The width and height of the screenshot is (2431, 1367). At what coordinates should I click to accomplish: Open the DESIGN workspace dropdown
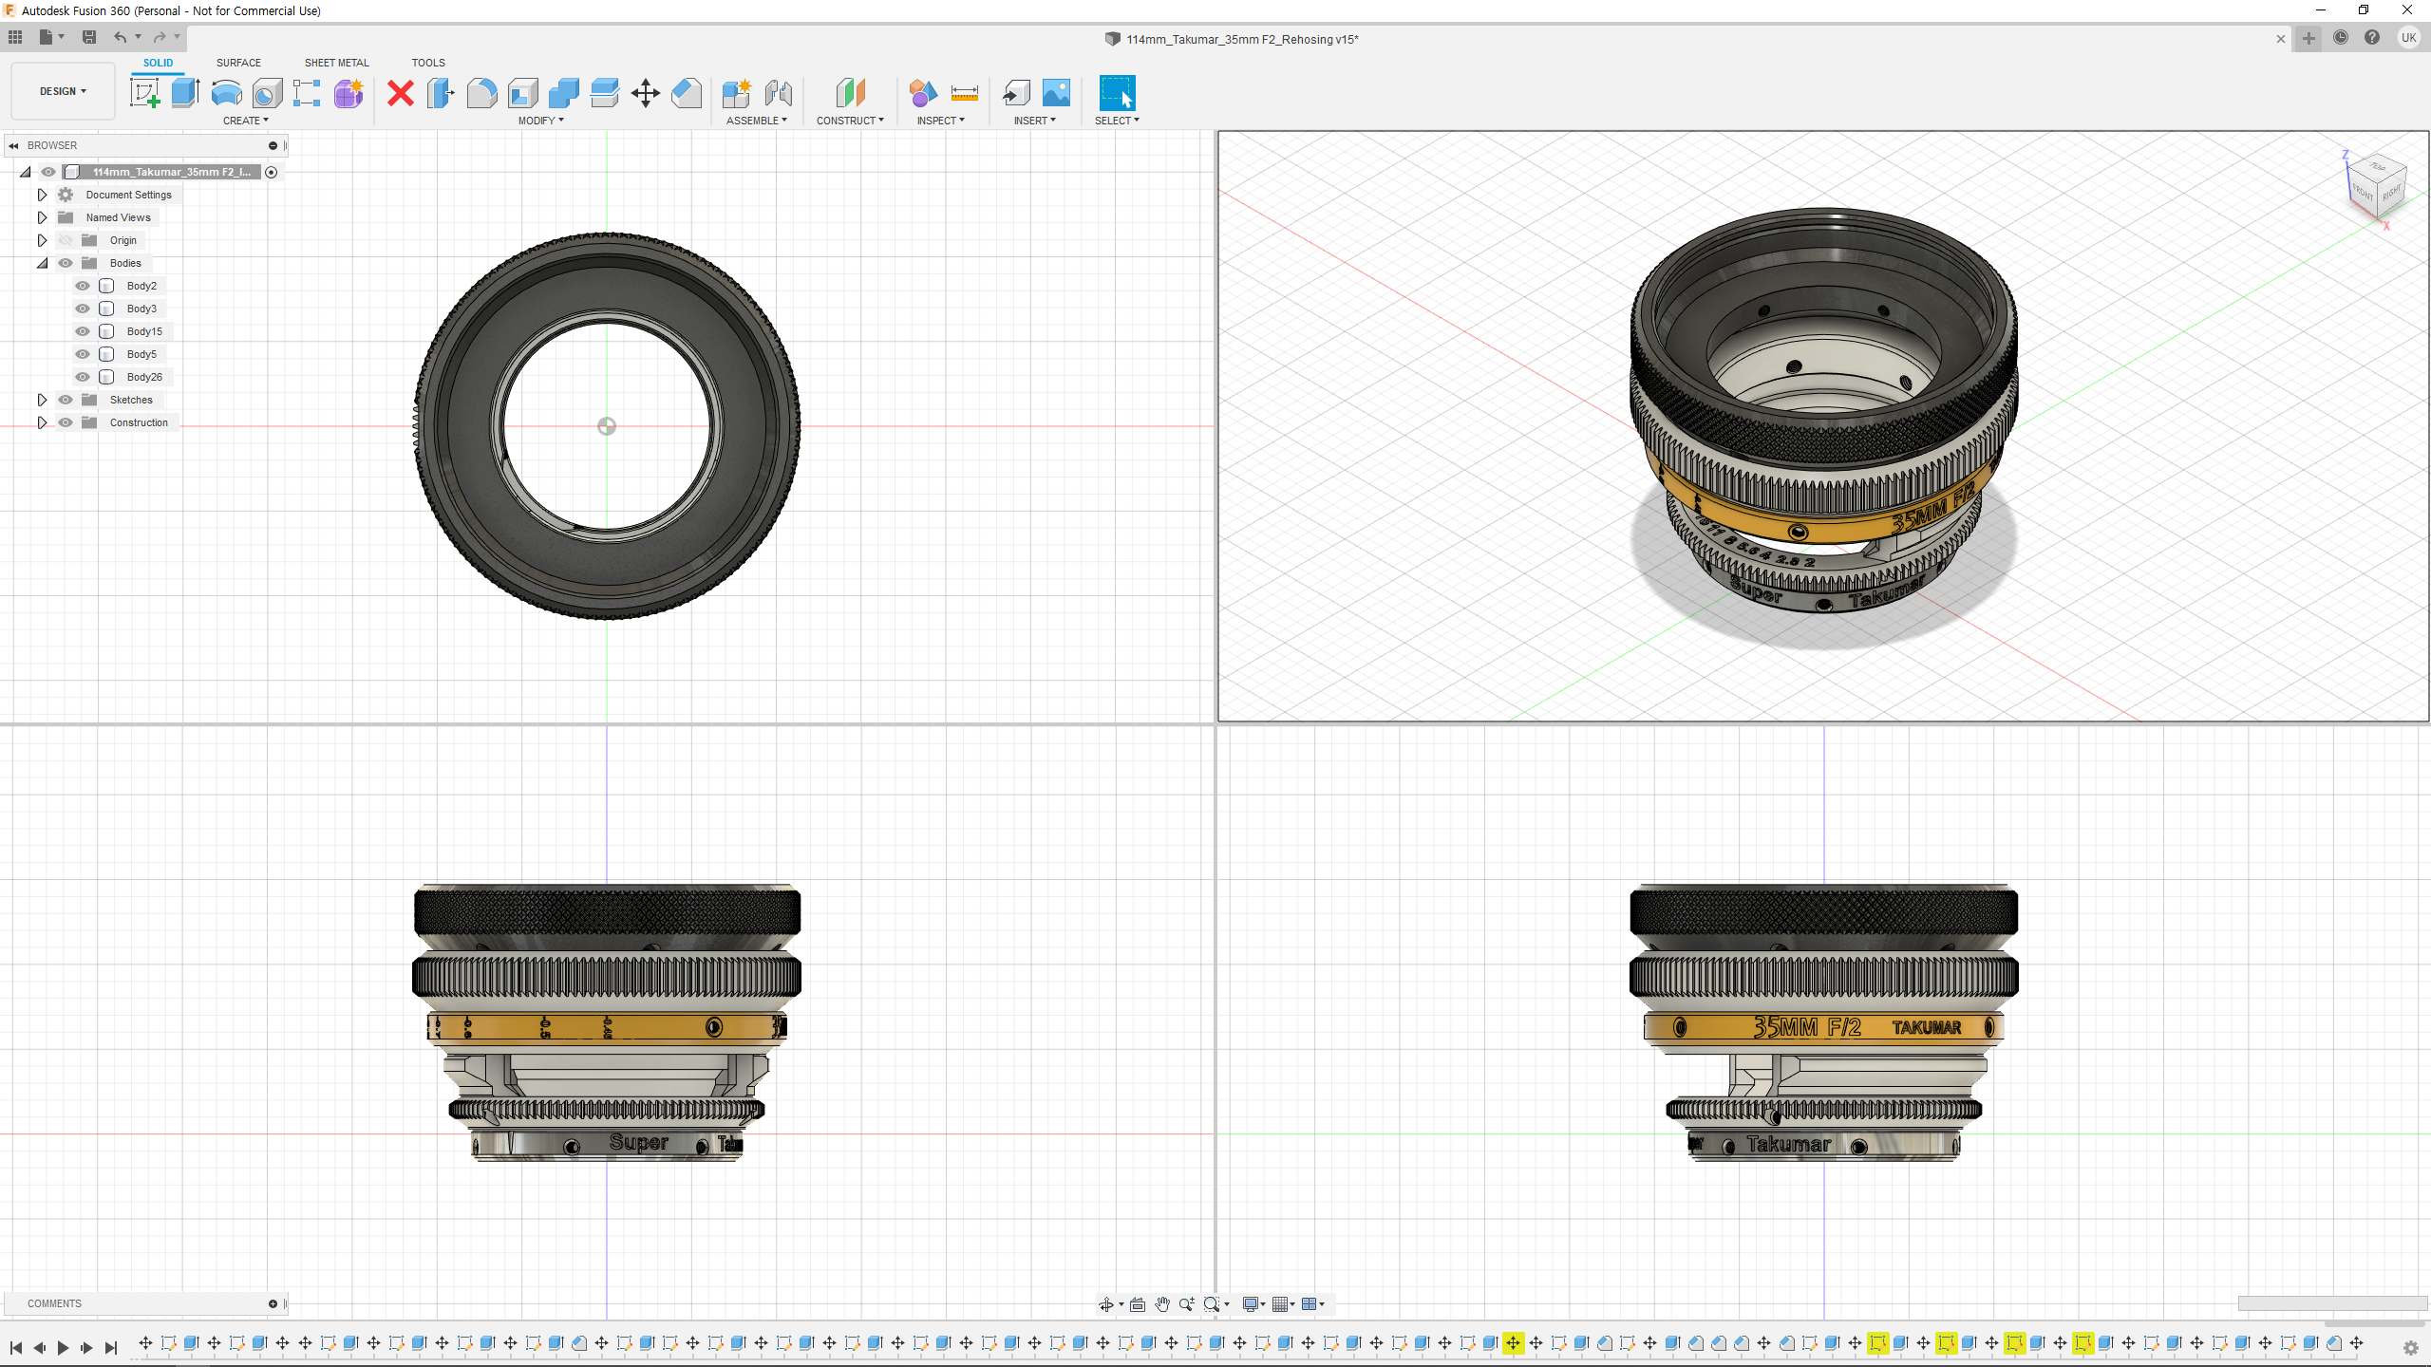[63, 91]
